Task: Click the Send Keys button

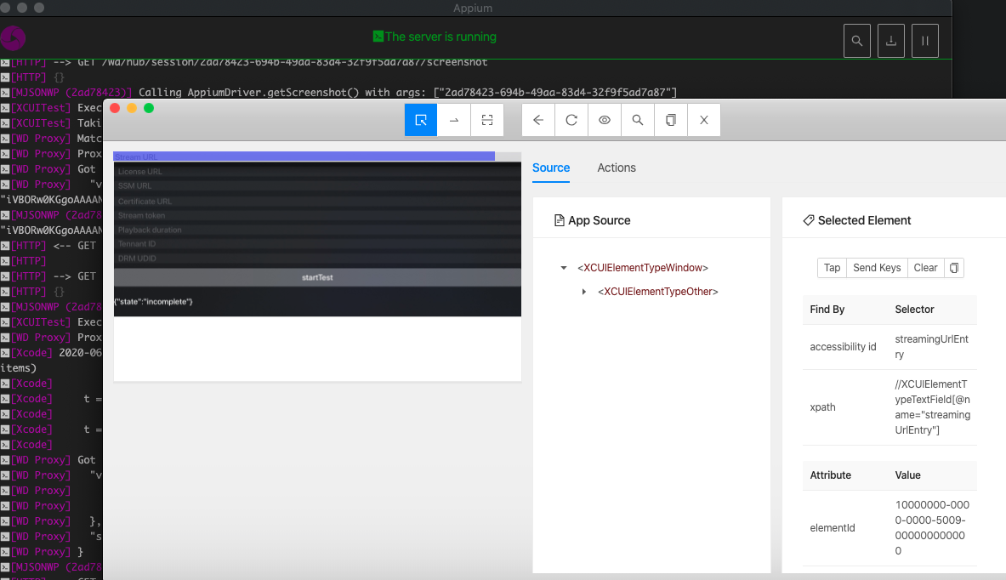Action: coord(877,267)
